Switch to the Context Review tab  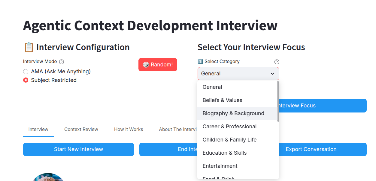point(81,130)
